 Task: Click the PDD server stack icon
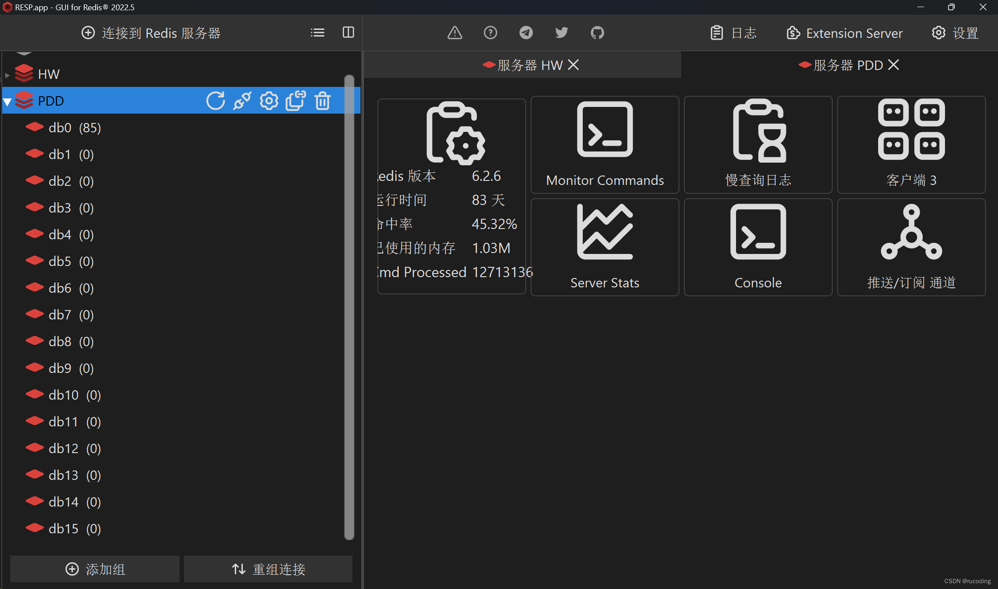pyautogui.click(x=24, y=100)
